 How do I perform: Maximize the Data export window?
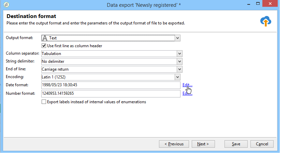tap(258, 4)
